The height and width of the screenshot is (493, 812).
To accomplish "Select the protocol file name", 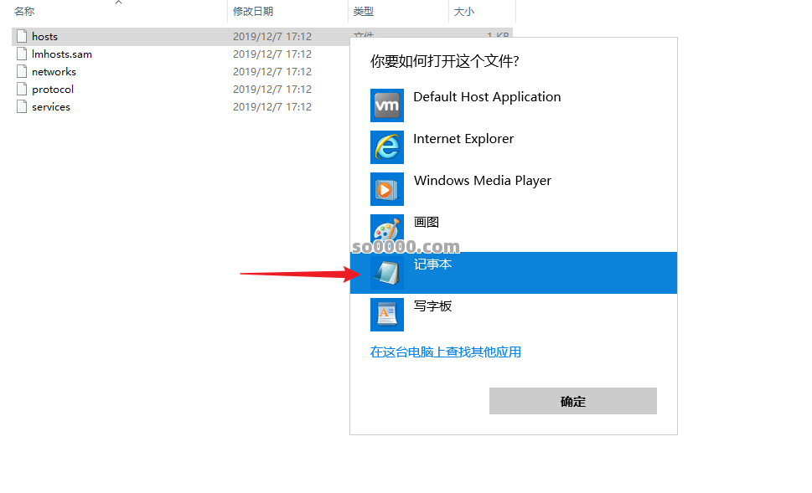I will point(53,89).
